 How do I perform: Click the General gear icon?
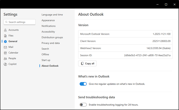[x=5, y=41]
